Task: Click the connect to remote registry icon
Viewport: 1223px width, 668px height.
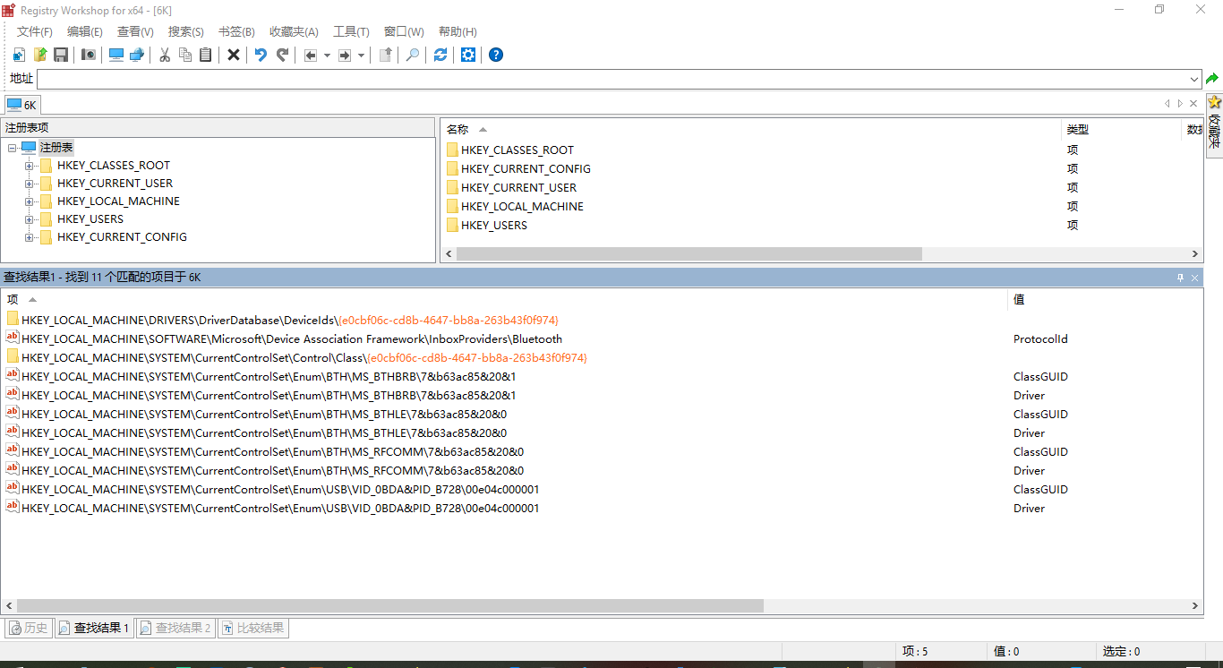Action: click(137, 55)
